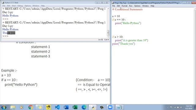Open Zoom from the taskbar
Image resolution: width=196 pixels, height=110 pixels.
110,107
